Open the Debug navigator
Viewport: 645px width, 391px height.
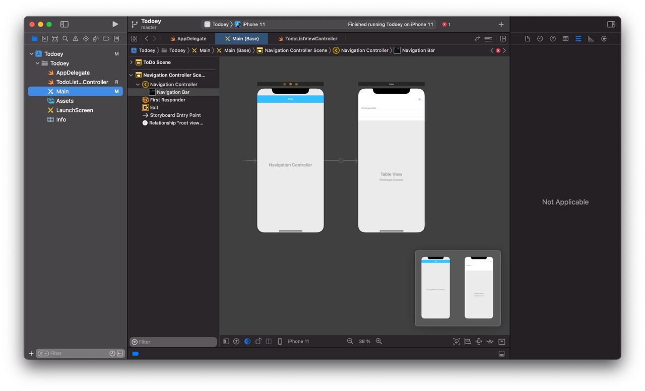pyautogui.click(x=96, y=39)
